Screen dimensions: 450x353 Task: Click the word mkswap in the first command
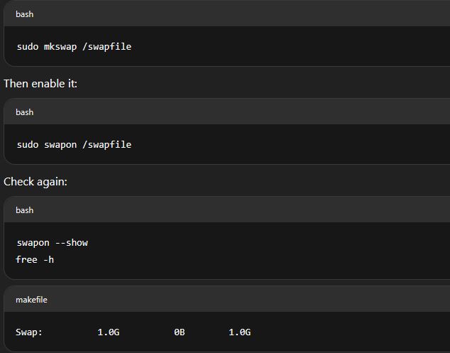[60, 47]
